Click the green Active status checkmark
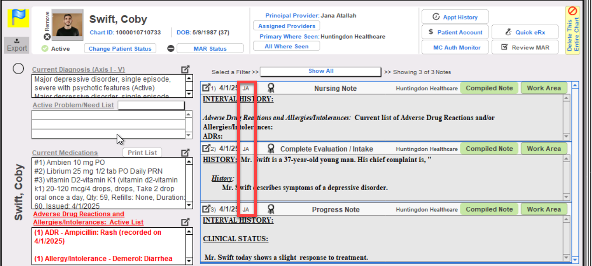 (45, 48)
